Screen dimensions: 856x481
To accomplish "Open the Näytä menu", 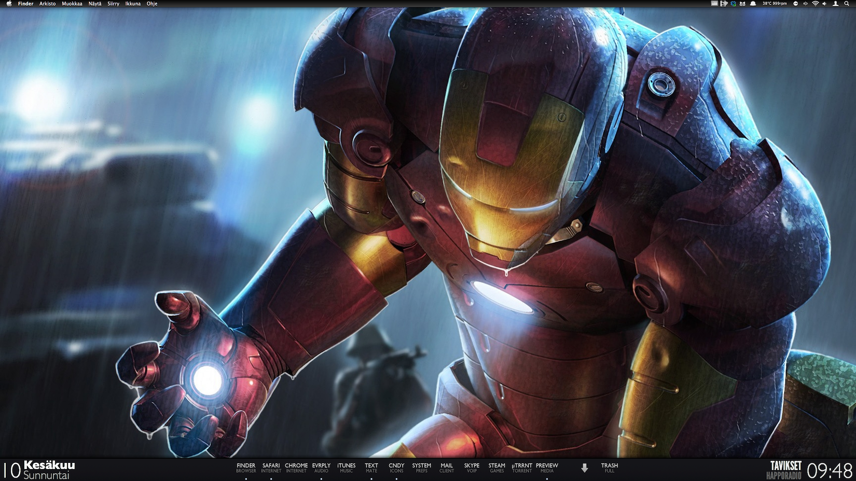I will (95, 4).
